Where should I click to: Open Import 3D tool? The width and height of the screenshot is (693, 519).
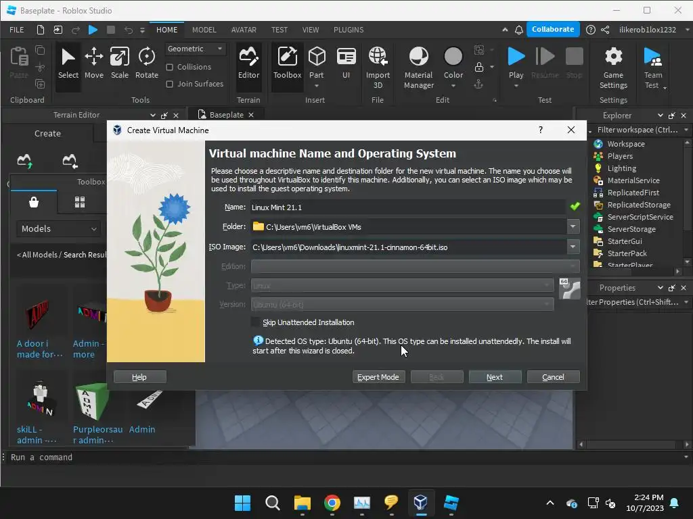[378, 68]
